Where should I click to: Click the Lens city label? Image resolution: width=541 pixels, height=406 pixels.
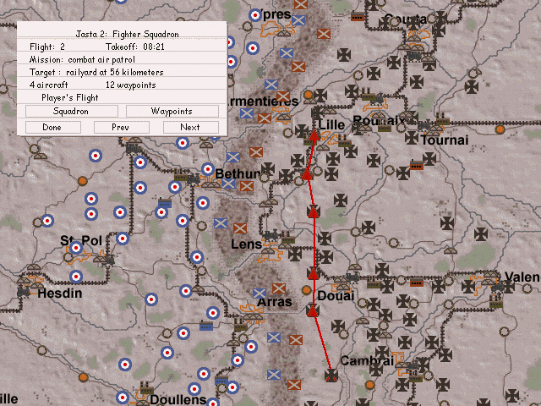tap(246, 244)
